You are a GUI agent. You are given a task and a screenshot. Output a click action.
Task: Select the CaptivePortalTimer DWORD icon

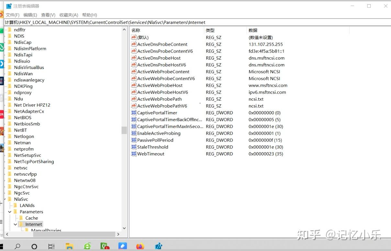(134, 112)
